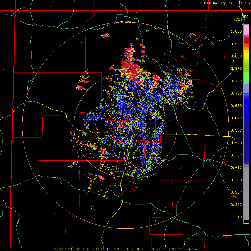Click the 2 JAN 26 14:52 timestamp
The width and height of the screenshot is (251, 251).
(x=181, y=249)
